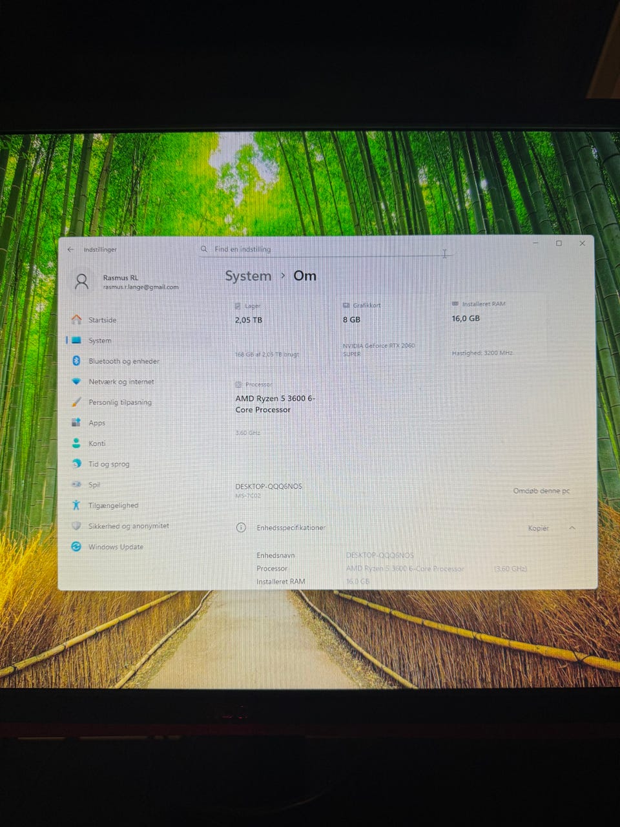This screenshot has height=827, width=620.
Task: Click the 2,05 TB storage value
Action: 249,320
